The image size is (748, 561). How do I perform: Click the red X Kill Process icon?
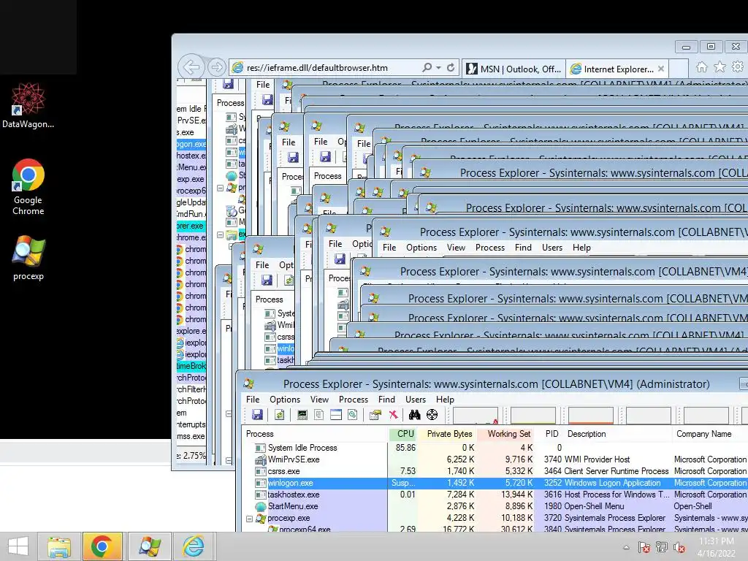click(x=393, y=415)
